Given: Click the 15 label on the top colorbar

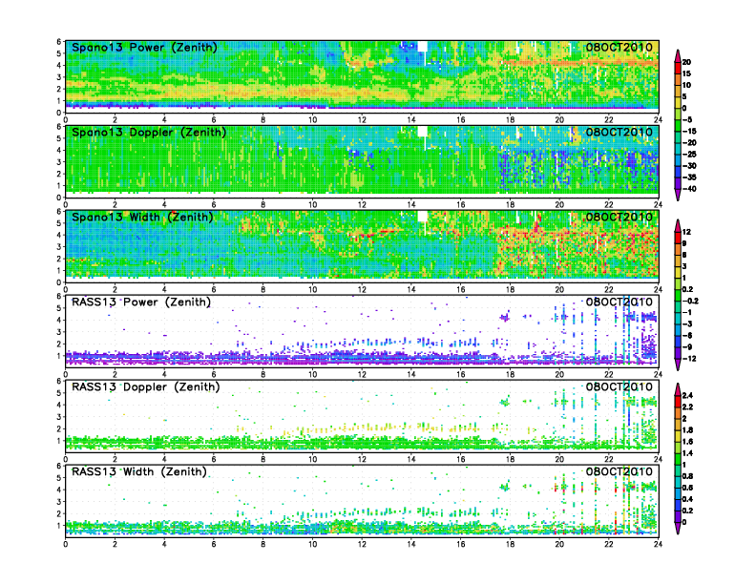Looking at the screenshot, I should [686, 73].
